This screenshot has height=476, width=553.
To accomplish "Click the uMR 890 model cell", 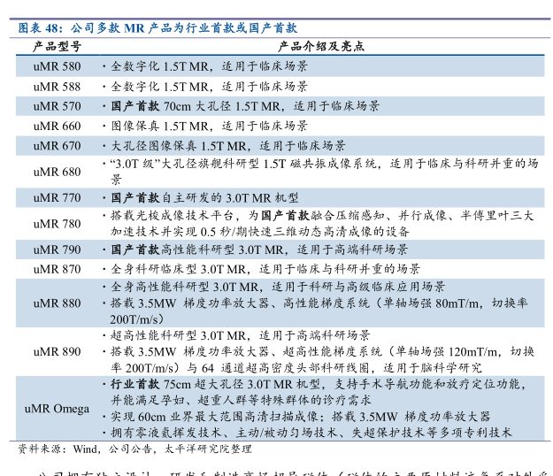I will click(x=57, y=351).
